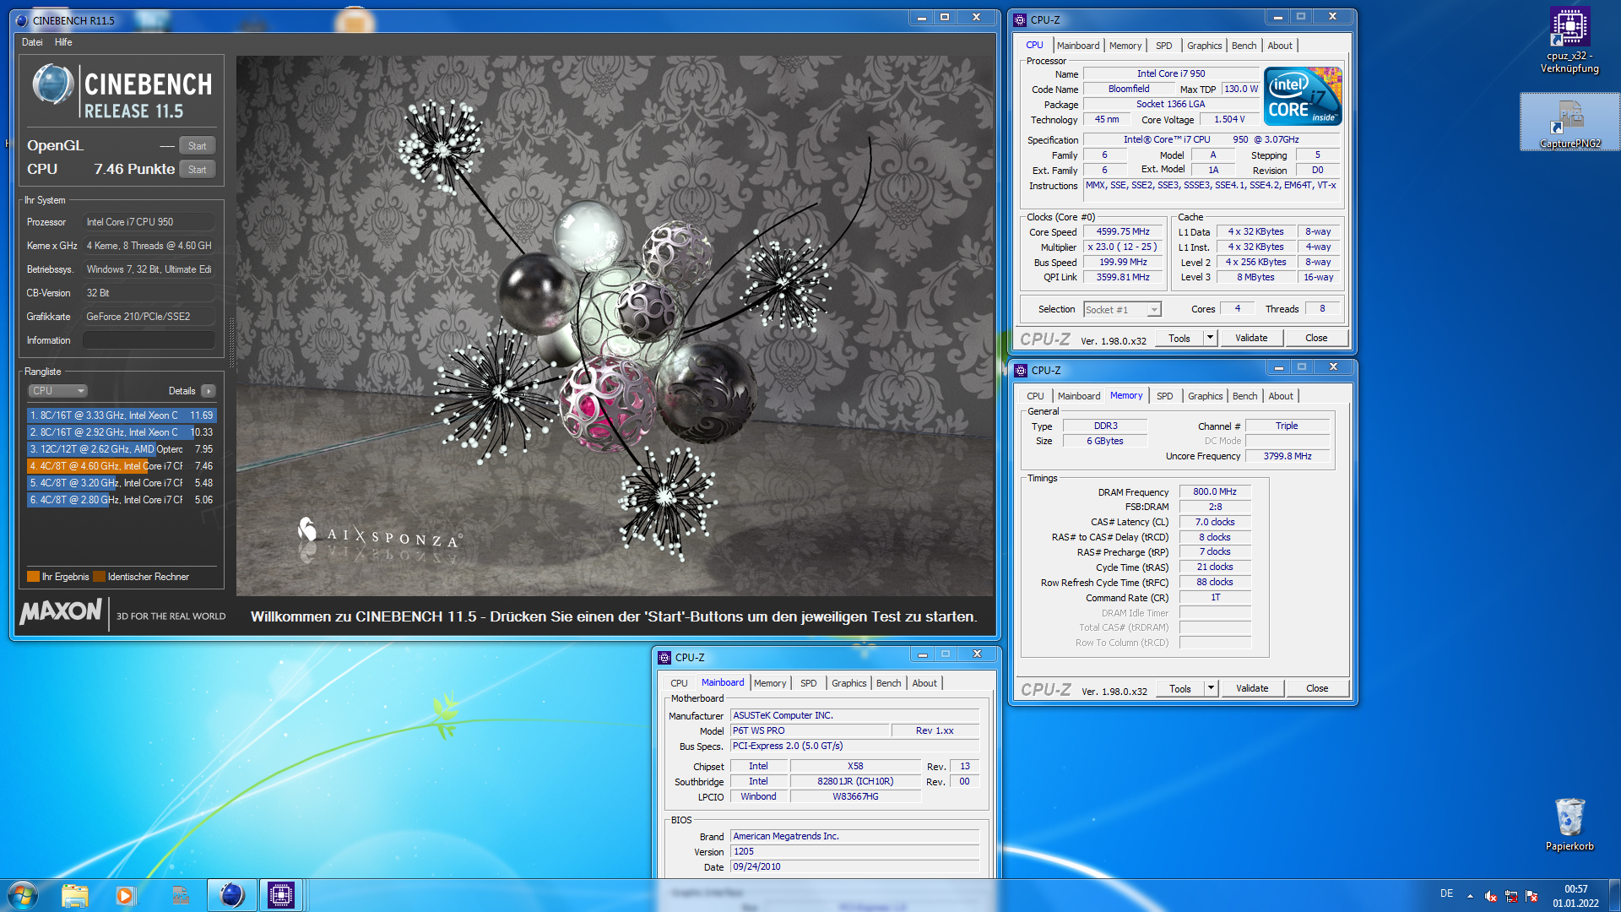Open the Datei menu in CINEBENCH

[x=32, y=42]
